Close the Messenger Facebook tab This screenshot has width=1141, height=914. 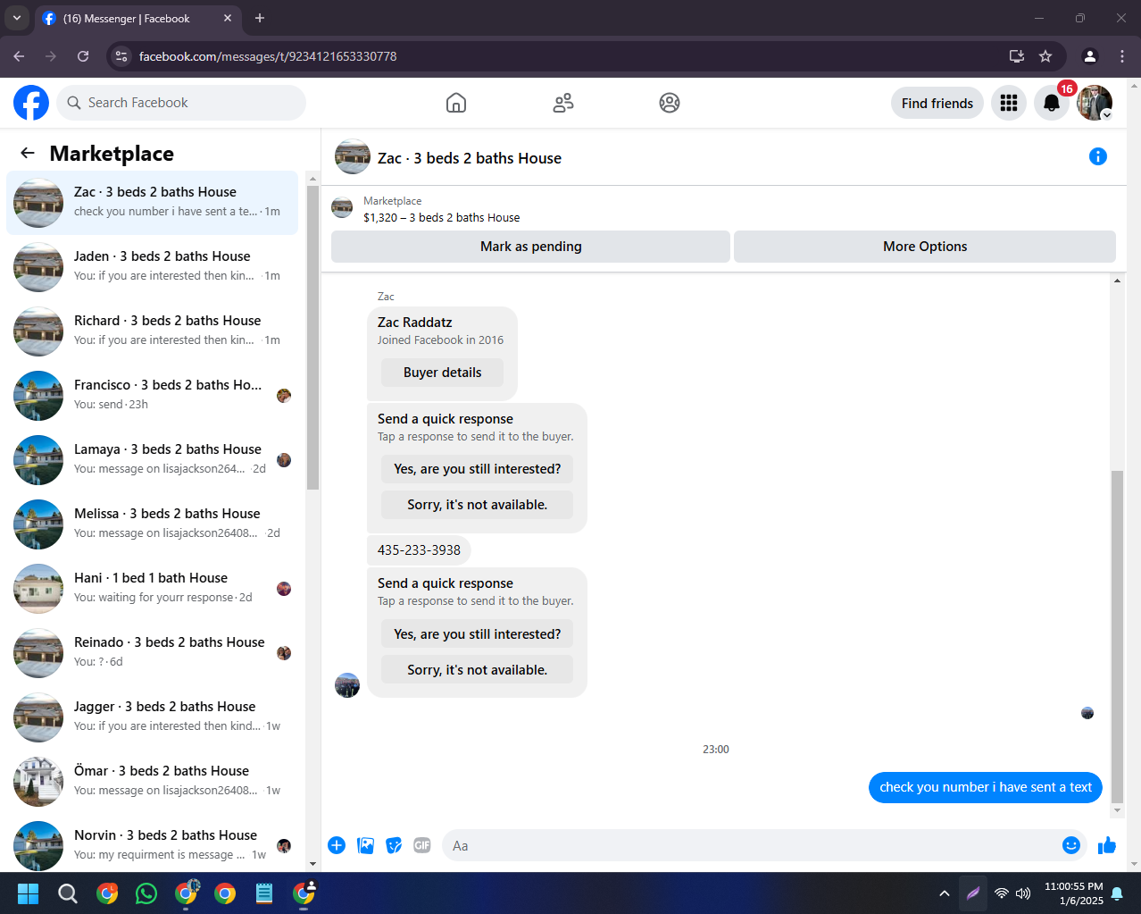pos(228,18)
